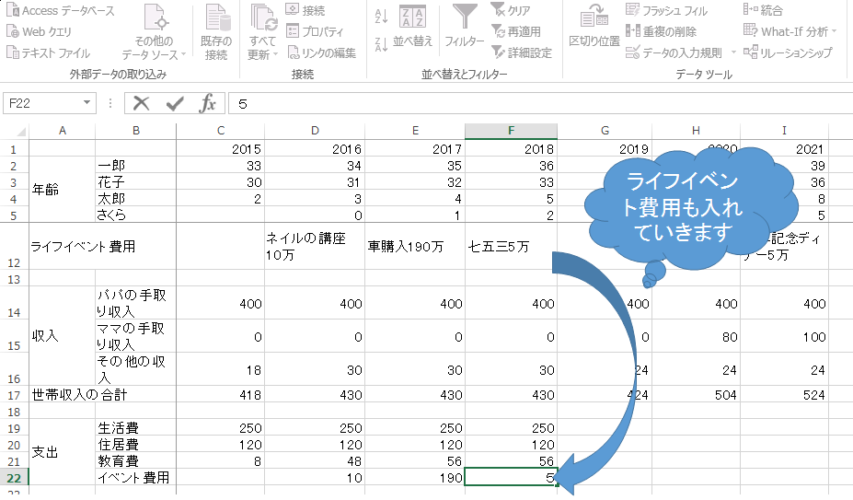The width and height of the screenshot is (853, 500).
Task: Select row 12 header
Action: click(x=14, y=246)
